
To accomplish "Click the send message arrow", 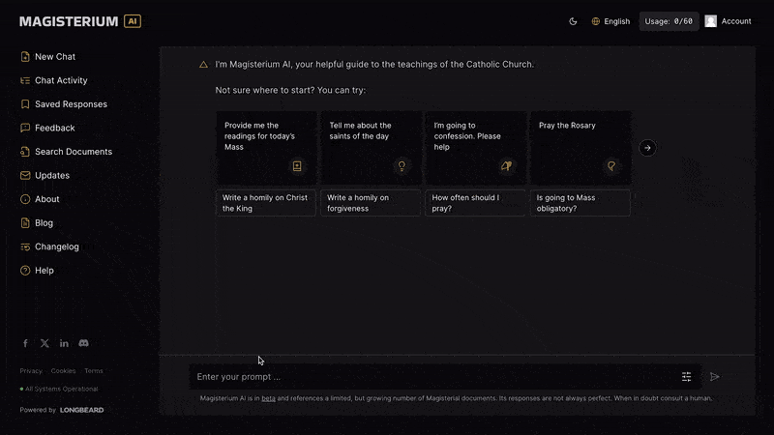I will (715, 377).
